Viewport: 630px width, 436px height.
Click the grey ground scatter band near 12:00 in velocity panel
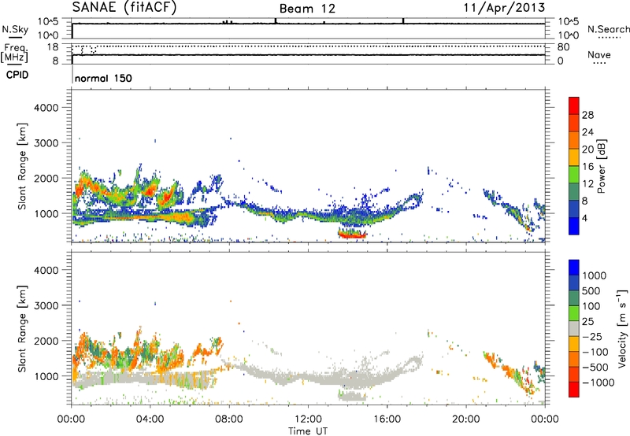[308, 379]
